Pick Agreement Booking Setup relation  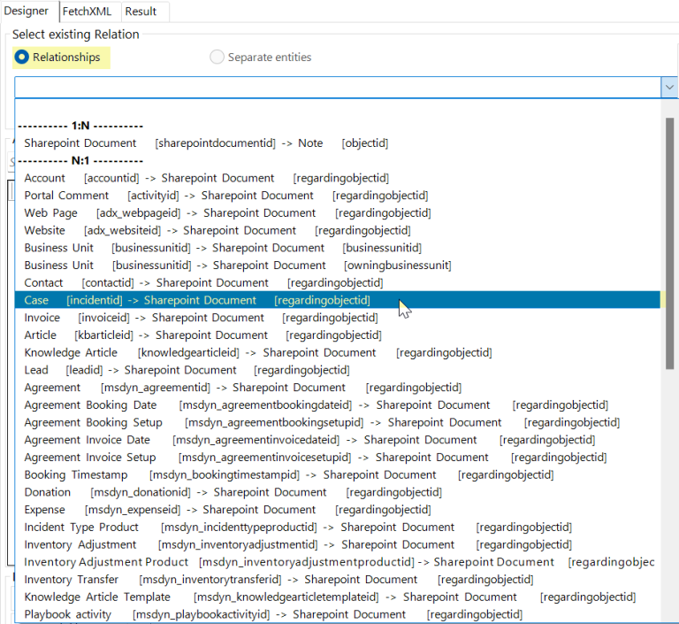click(x=338, y=422)
